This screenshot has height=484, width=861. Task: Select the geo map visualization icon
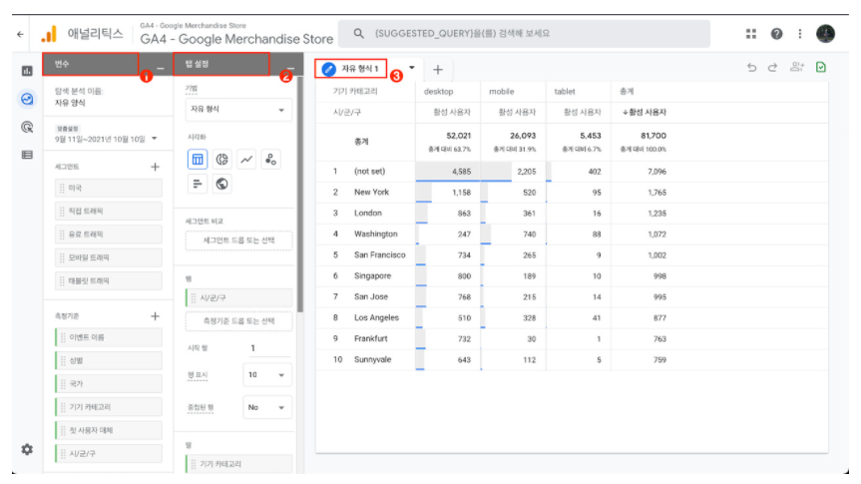pos(221,184)
